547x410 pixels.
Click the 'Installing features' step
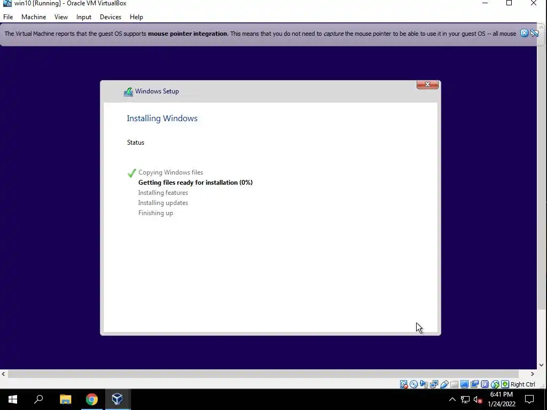163,192
